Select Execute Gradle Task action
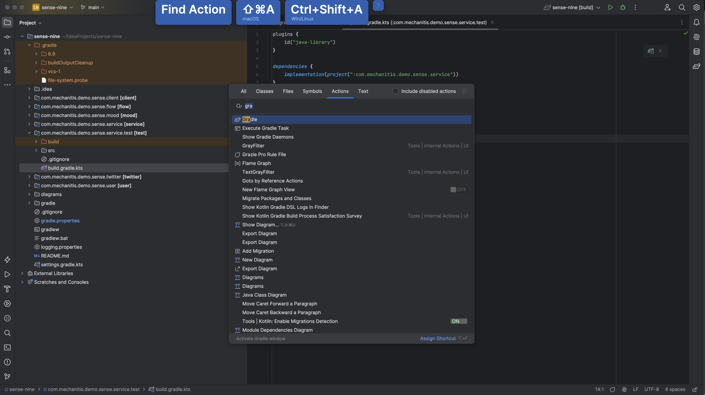Viewport: 705px width, 395px height. pos(265,128)
